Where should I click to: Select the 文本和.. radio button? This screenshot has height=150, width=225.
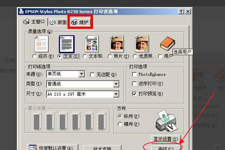[x=85, y=56]
